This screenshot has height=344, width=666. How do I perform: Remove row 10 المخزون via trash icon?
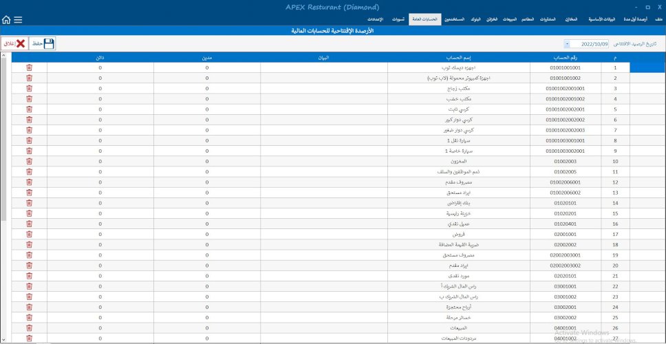click(29, 161)
